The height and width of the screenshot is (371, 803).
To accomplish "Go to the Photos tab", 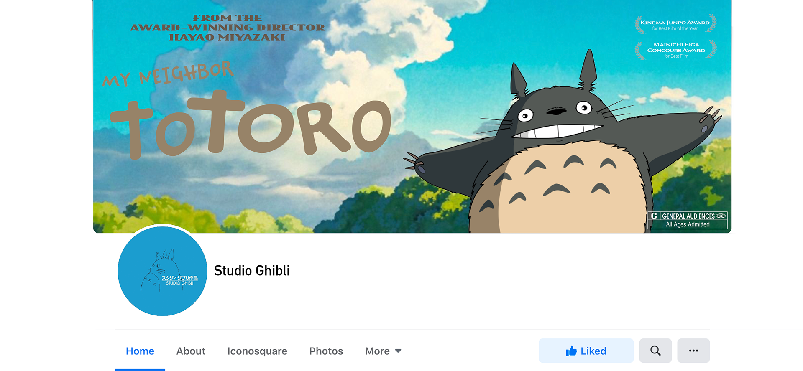I will [326, 351].
